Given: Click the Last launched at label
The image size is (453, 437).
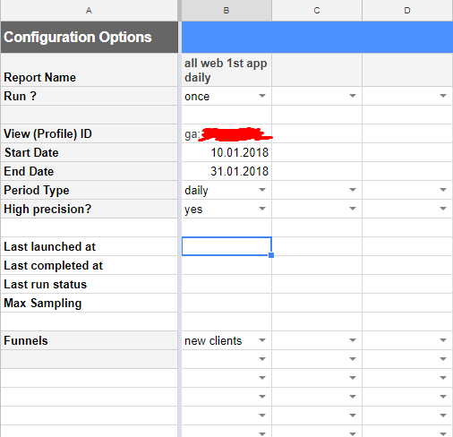Looking at the screenshot, I should point(49,246).
